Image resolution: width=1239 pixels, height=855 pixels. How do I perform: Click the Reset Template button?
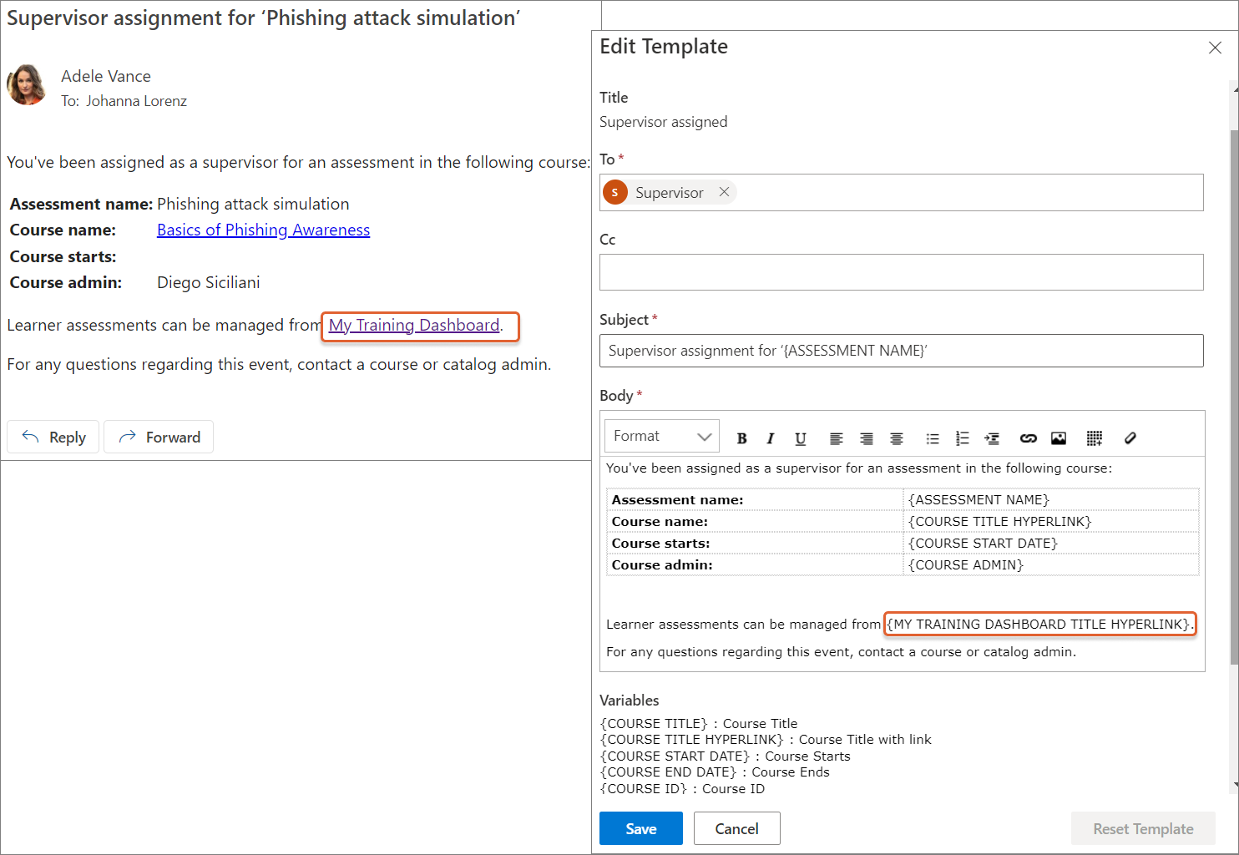tap(1142, 828)
